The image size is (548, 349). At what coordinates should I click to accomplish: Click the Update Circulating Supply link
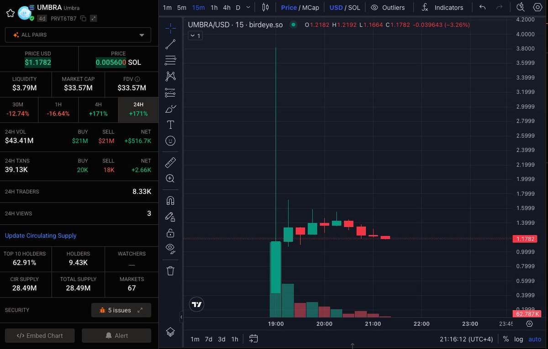point(41,236)
